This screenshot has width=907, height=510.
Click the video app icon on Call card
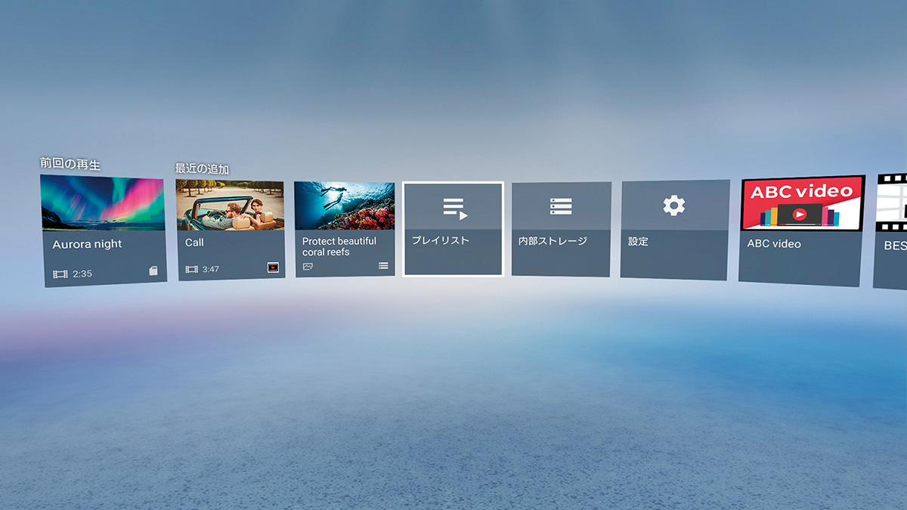pyautogui.click(x=274, y=267)
